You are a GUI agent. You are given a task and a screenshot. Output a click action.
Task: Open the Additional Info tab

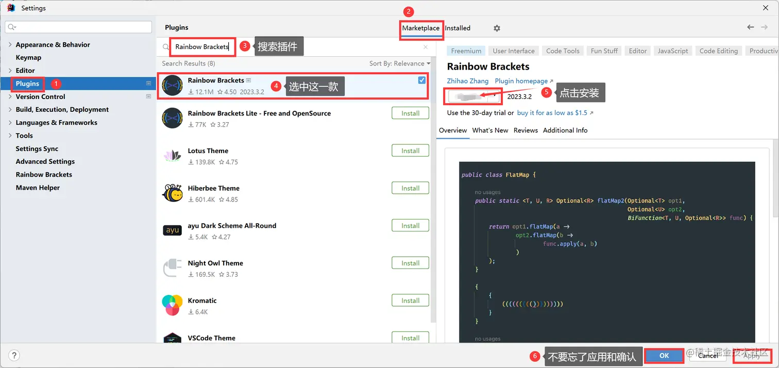point(565,130)
